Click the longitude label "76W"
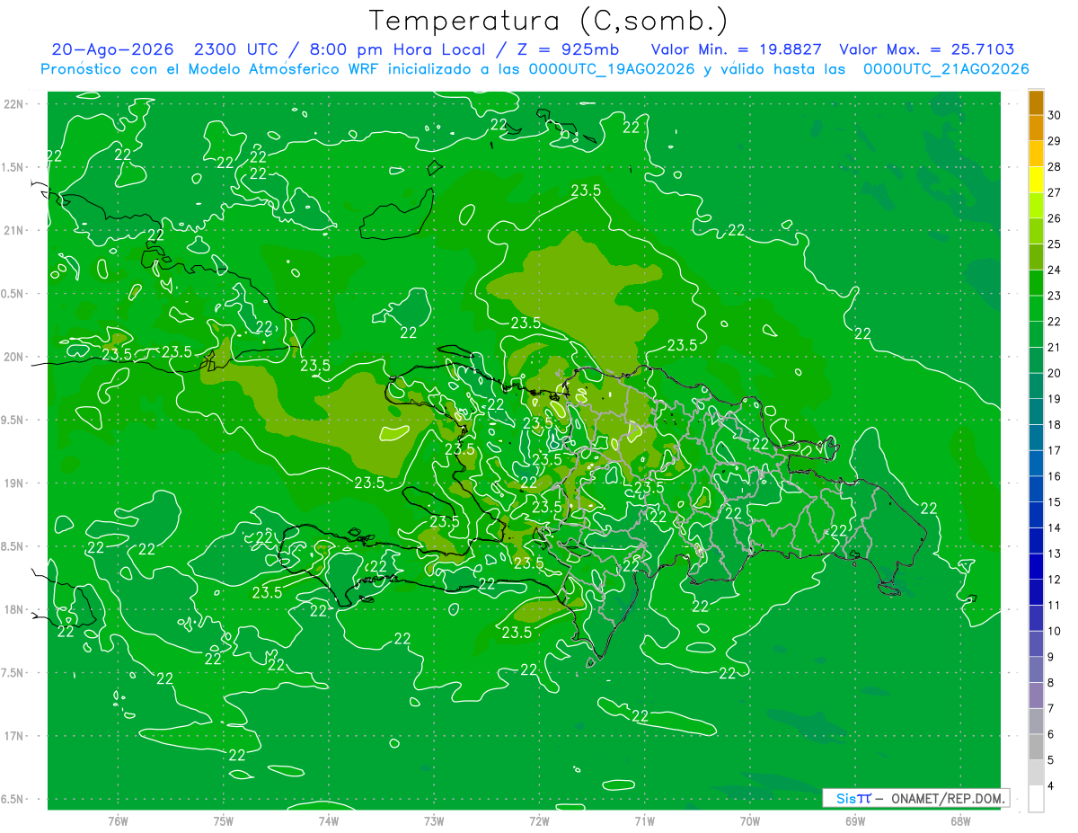This screenshot has height=833, width=1078. pyautogui.click(x=118, y=820)
